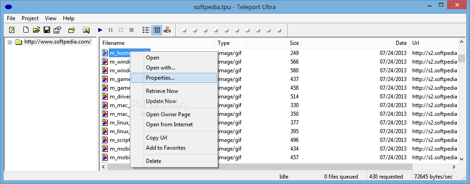The image size is (470, 184).
Task: Save the project using the floppy disk icon
Action: [x=47, y=30]
